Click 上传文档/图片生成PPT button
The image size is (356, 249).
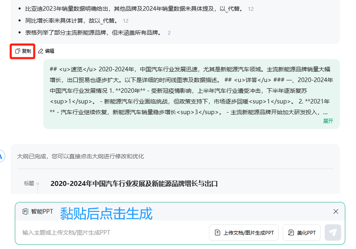click(244, 233)
